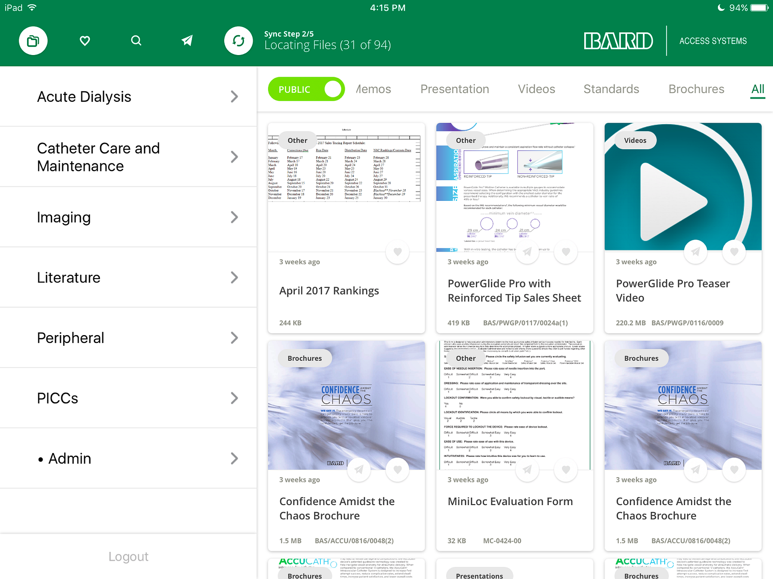The width and height of the screenshot is (773, 579).
Task: Click the BARD logo
Action: 618,41
